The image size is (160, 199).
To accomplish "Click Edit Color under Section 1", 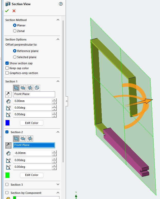I will click(x=32, y=123).
